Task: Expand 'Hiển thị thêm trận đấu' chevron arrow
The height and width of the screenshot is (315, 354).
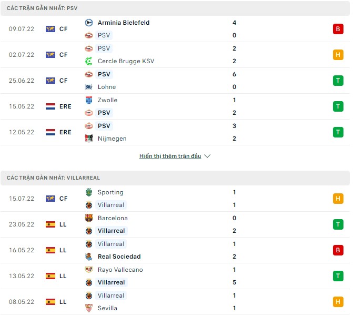Action: tap(207, 156)
